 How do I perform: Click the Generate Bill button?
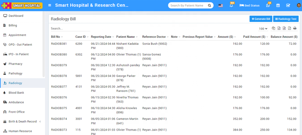tap(261, 19)
